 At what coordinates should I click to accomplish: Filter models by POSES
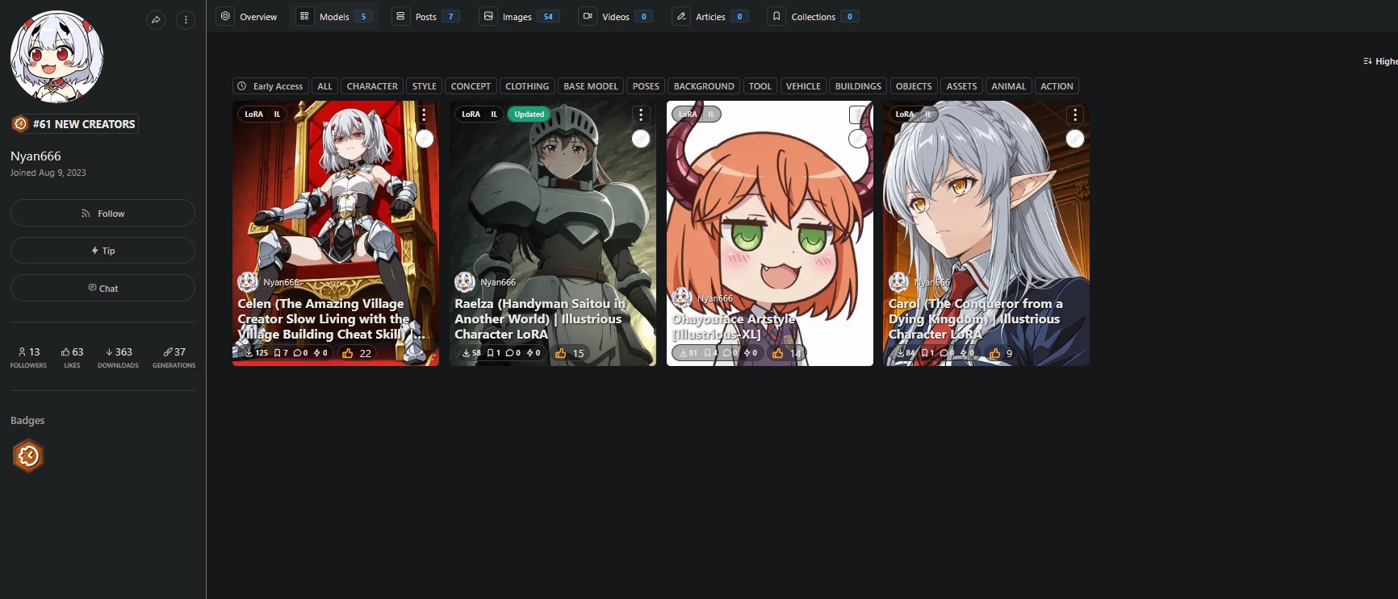pyautogui.click(x=646, y=86)
